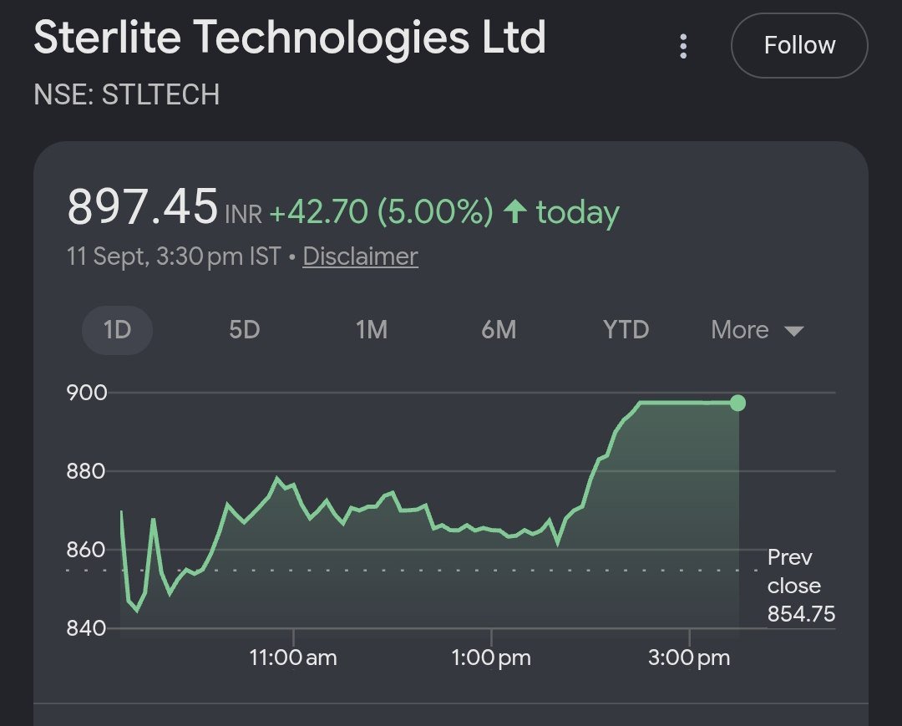Viewport: 902px width, 726px height.
Task: Click the Sterlite Technologies Ltd title
Action: (290, 38)
